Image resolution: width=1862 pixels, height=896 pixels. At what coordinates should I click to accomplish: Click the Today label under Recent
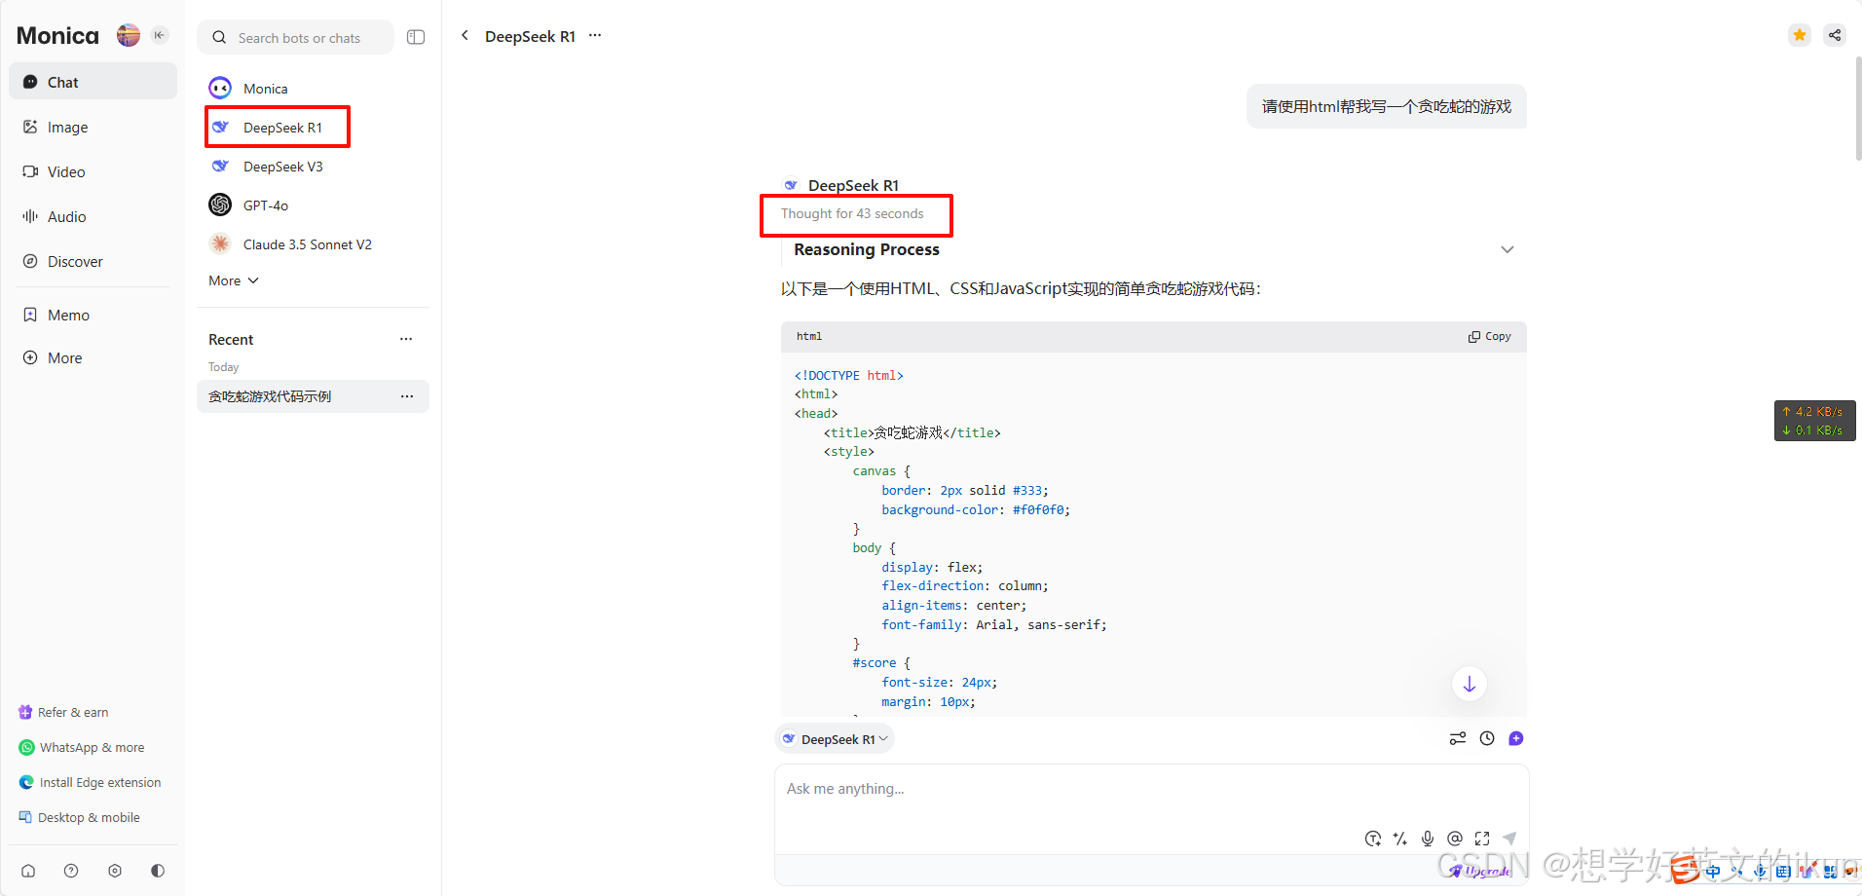click(223, 367)
